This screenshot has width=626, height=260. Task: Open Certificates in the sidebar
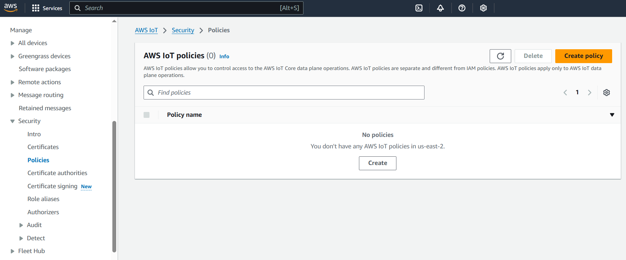(x=43, y=147)
